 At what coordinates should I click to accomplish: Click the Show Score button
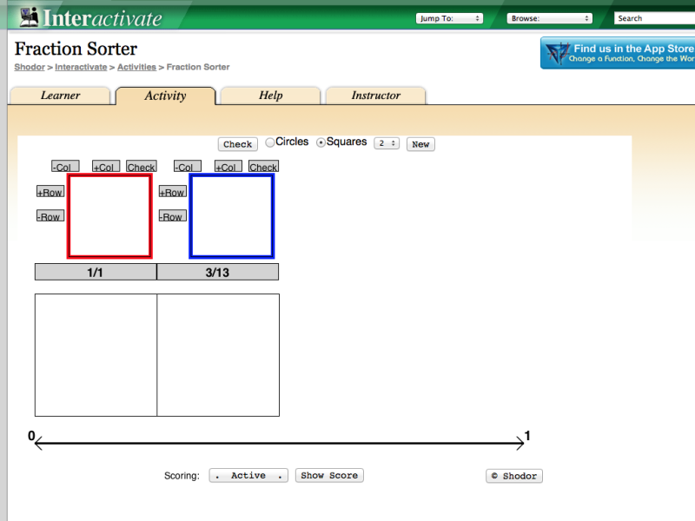tap(328, 475)
